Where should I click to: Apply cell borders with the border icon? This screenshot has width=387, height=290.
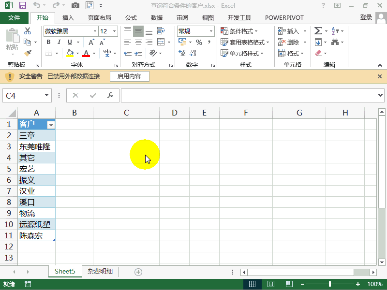coord(49,53)
